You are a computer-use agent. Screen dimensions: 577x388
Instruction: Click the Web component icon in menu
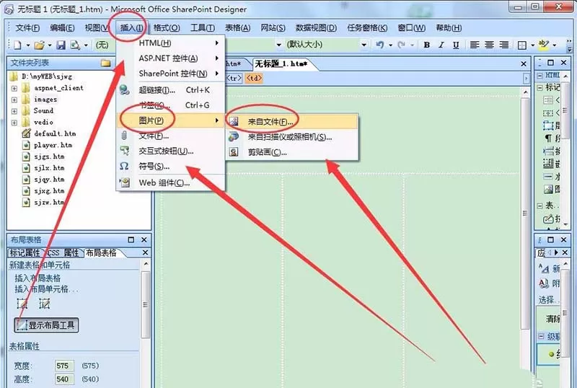click(x=124, y=182)
